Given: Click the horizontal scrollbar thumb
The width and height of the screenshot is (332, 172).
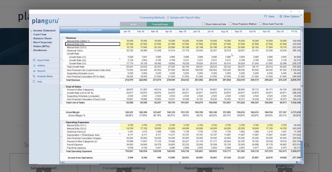Looking at the screenshot, I should (x=180, y=162).
